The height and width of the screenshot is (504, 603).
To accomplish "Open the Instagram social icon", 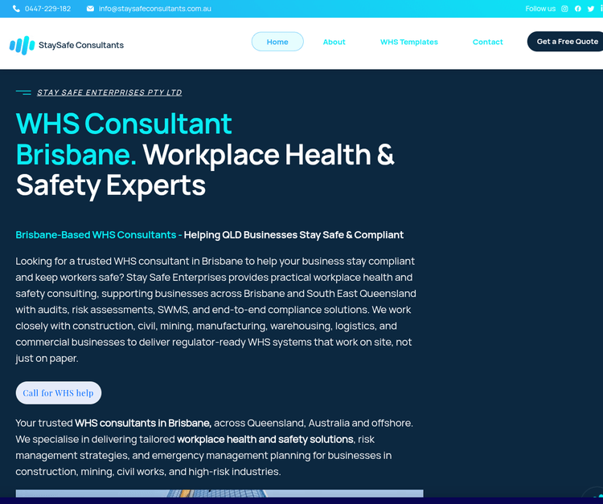I will click(564, 9).
